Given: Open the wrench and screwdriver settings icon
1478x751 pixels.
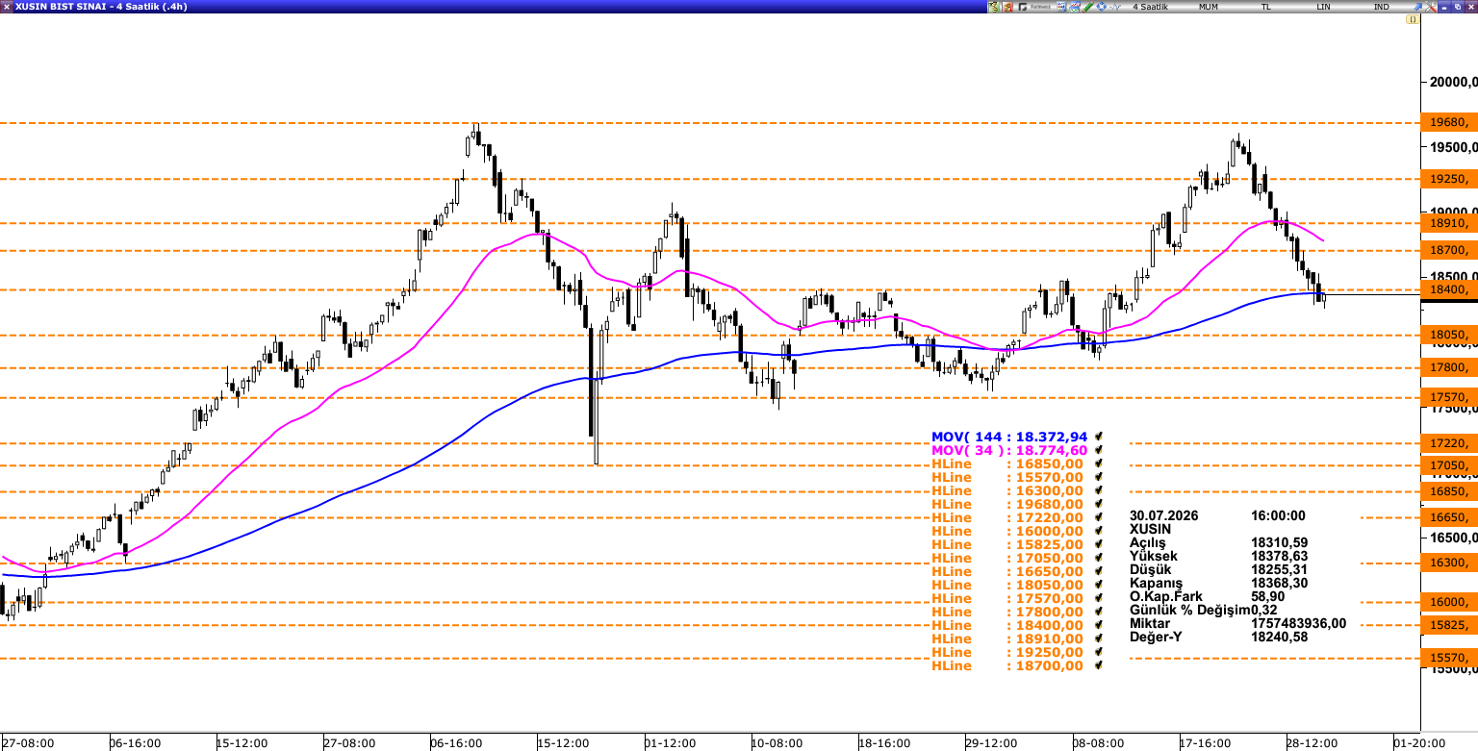Looking at the screenshot, I should tap(1430, 7).
